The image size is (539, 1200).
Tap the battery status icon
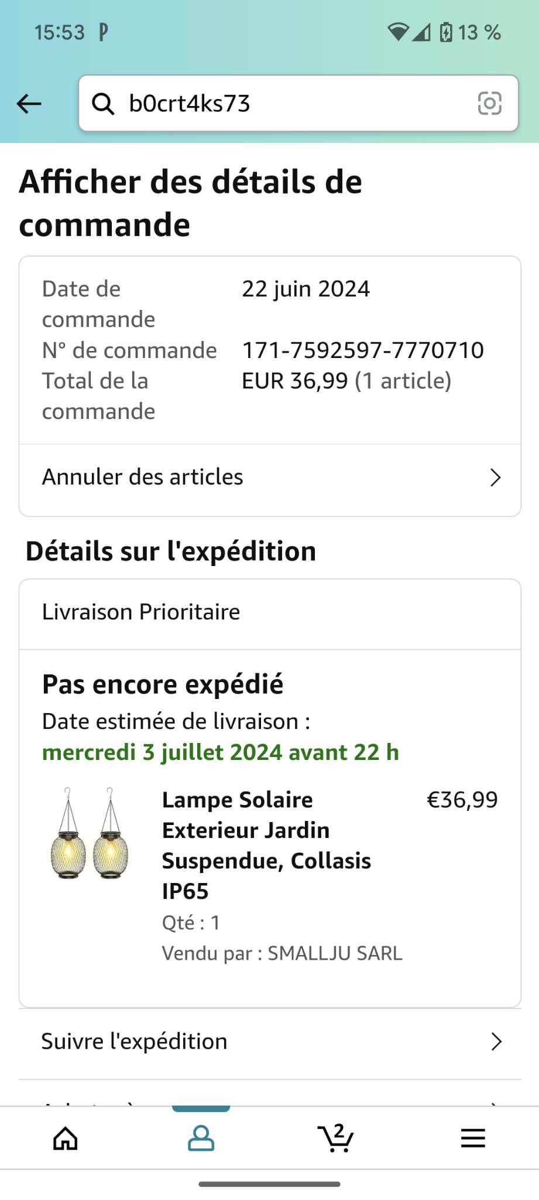click(x=446, y=32)
